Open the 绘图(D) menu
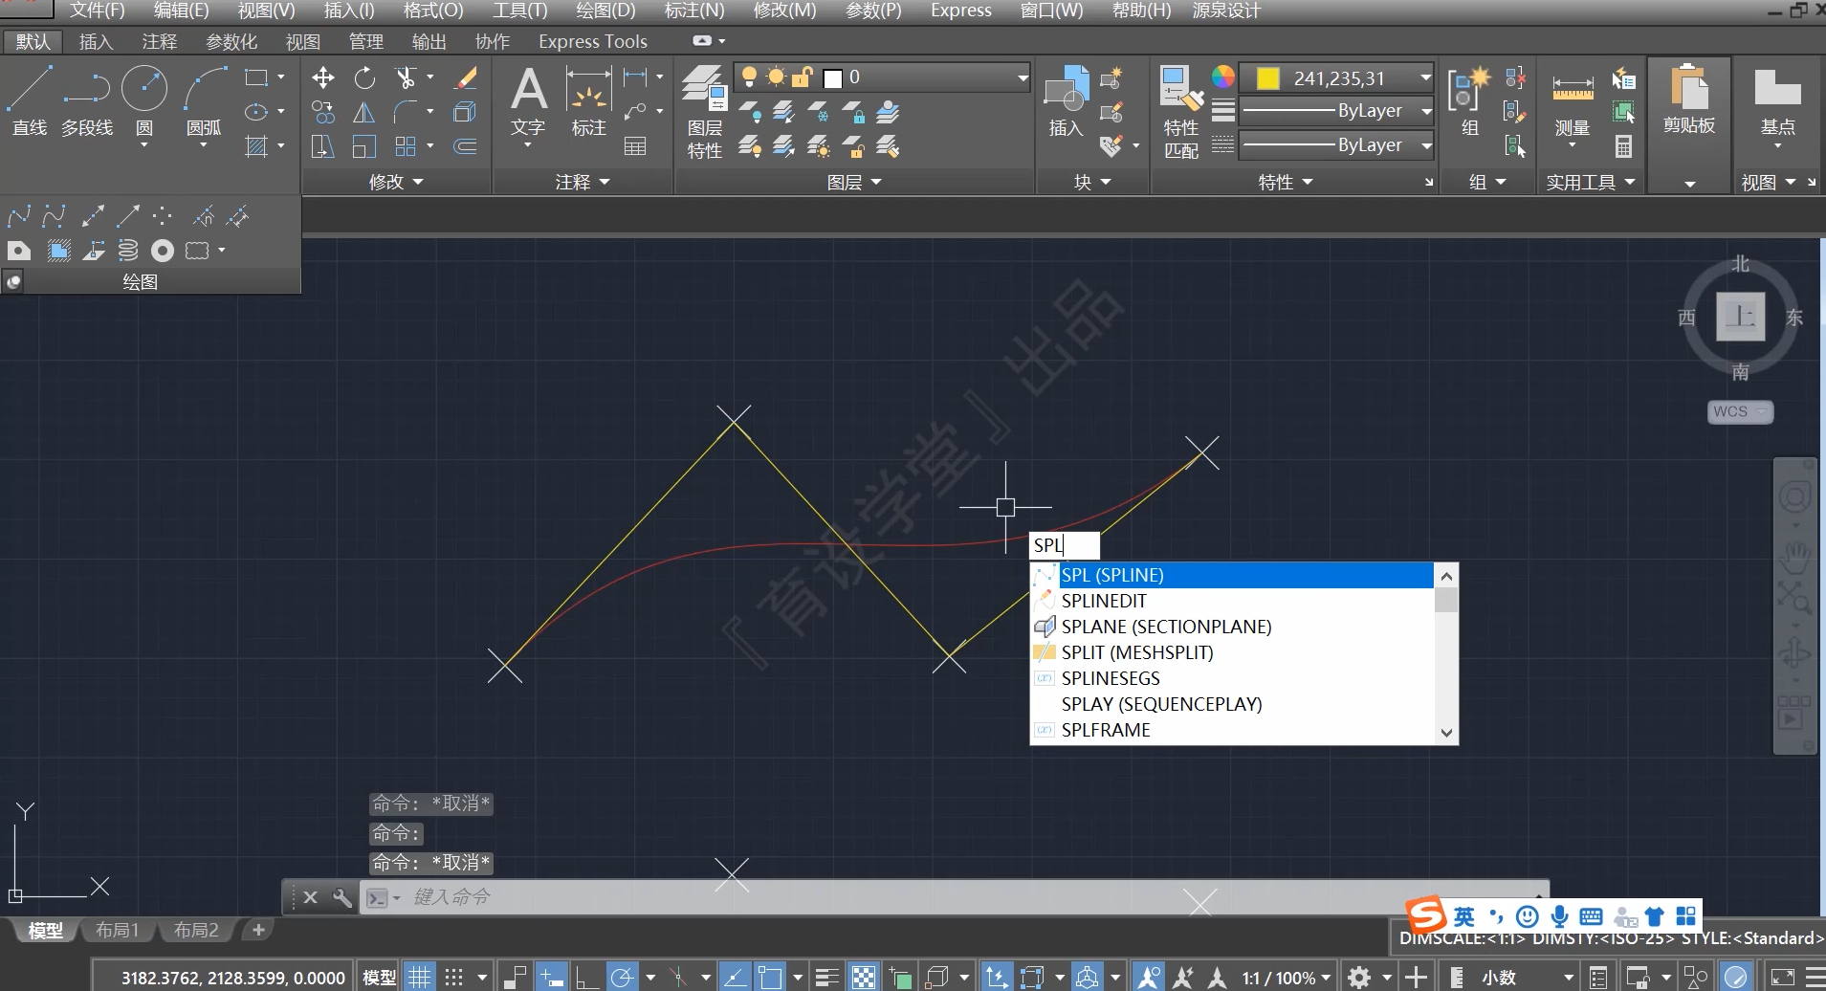The height and width of the screenshot is (991, 1826). pos(605,11)
